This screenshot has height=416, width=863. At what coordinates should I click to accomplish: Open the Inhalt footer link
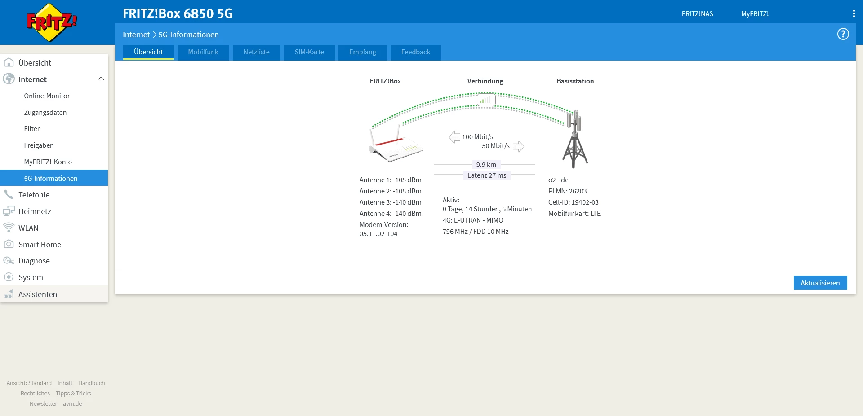click(65, 383)
